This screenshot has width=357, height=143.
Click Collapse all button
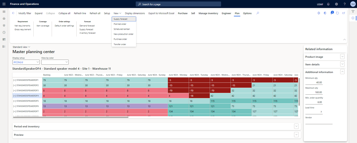pyautogui.click(x=64, y=13)
